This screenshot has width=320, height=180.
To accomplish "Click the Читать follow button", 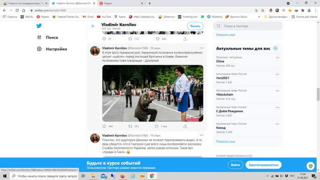I will (x=195, y=26).
